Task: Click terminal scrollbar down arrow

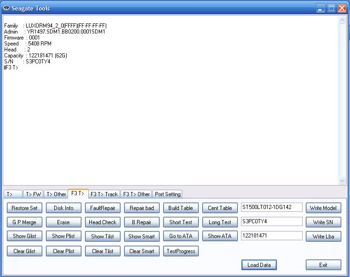Action: coord(342,181)
